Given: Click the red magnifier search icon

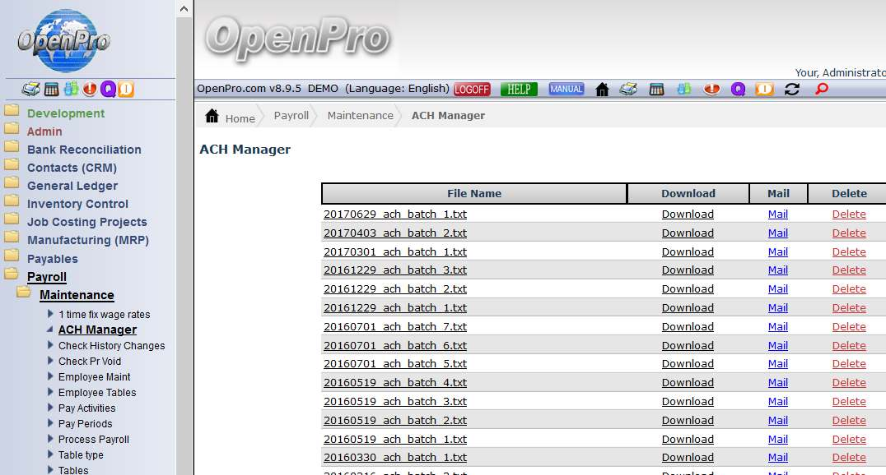Looking at the screenshot, I should click(821, 90).
